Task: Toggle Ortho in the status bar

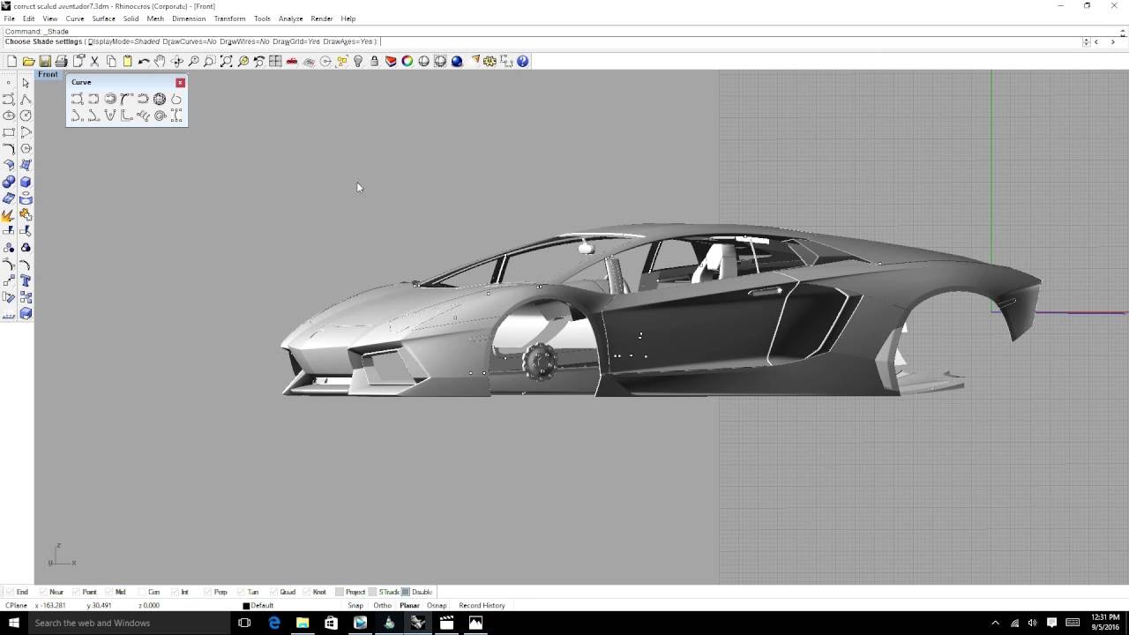Action: coord(382,605)
